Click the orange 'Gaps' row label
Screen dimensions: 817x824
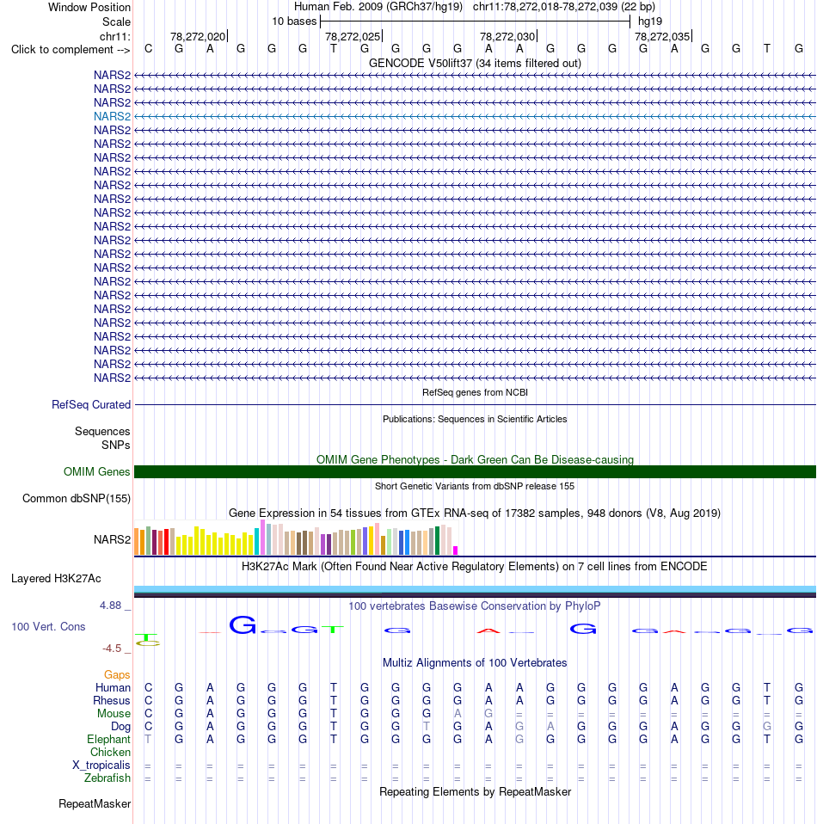pos(117,674)
